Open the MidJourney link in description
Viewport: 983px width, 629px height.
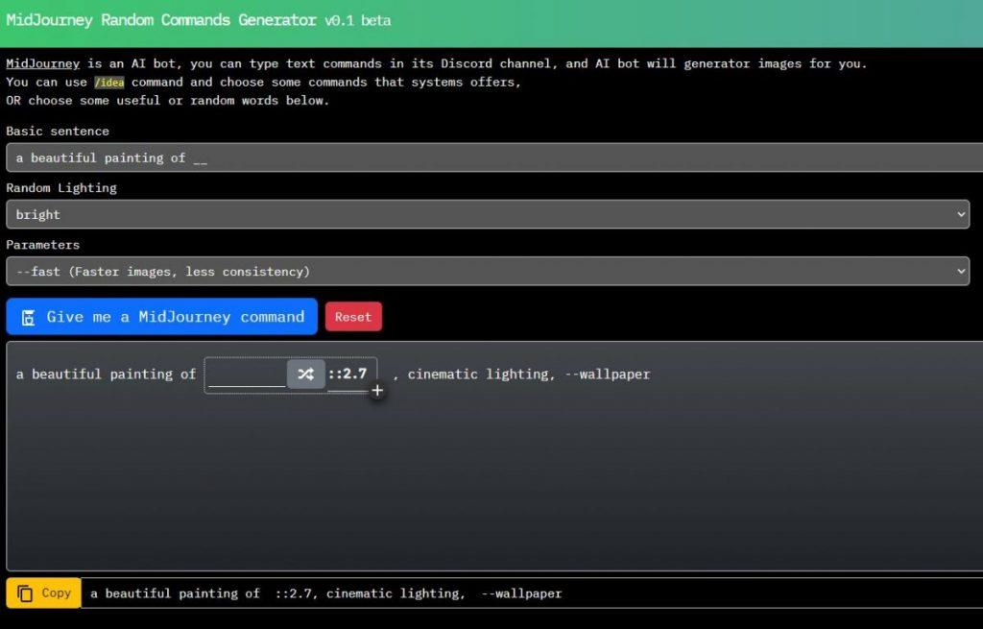[42, 63]
